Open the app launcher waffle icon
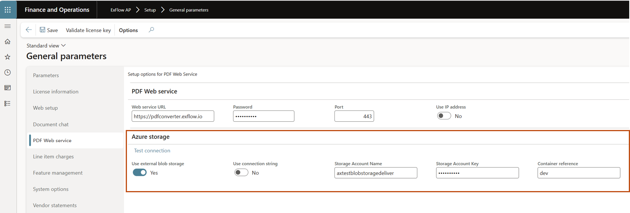Image resolution: width=630 pixels, height=213 pixels. pos(8,10)
